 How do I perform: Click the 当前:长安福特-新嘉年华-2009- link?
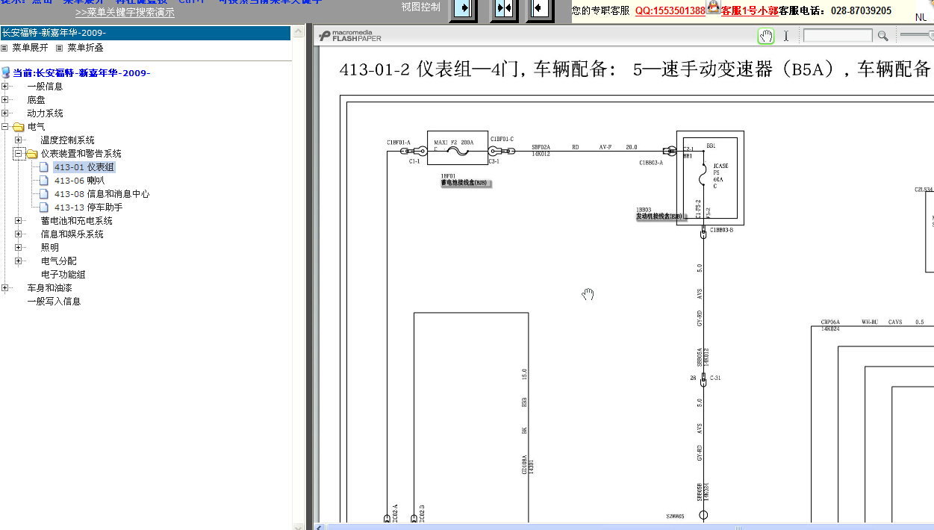(81, 73)
